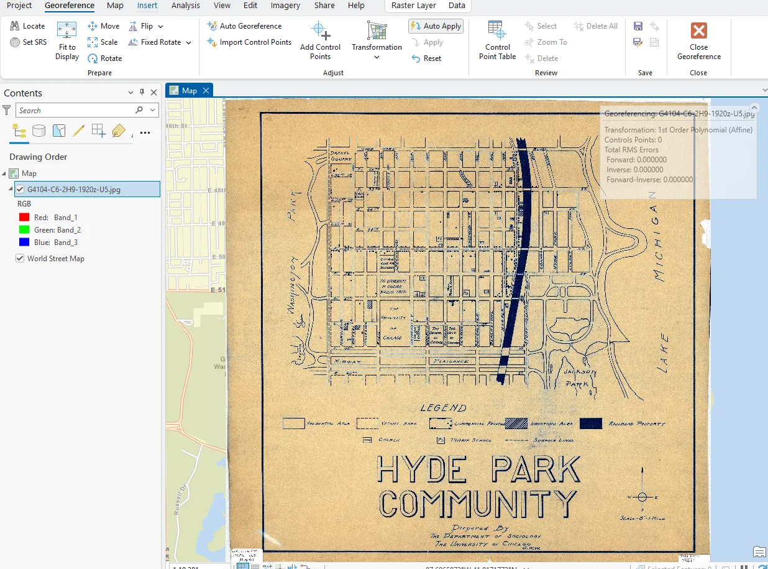Click the Locate tool
The image size is (768, 569).
click(x=27, y=26)
